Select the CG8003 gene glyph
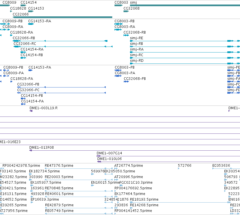The image size is (240, 215). [x=118, y=5]
